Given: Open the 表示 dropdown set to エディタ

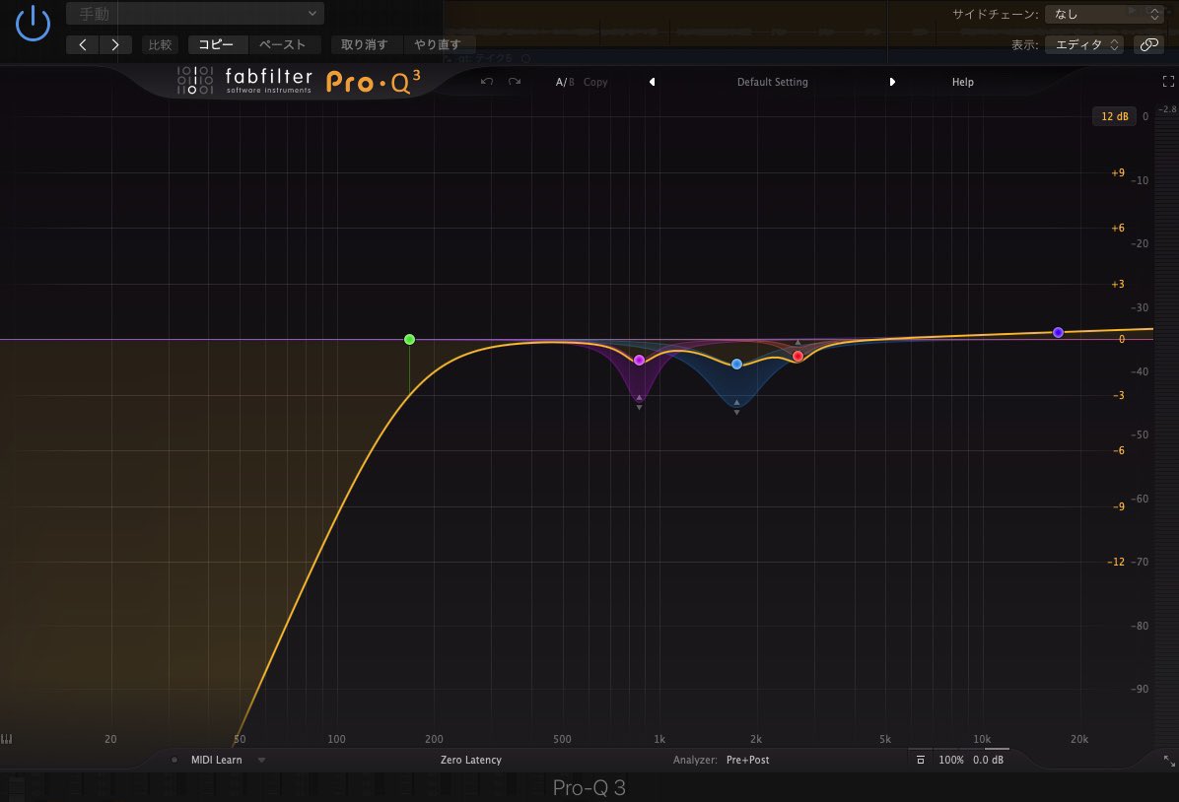Looking at the screenshot, I should pos(1083,44).
